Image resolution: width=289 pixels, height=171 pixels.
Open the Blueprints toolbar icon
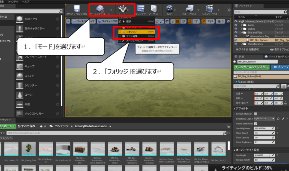(x=189, y=9)
